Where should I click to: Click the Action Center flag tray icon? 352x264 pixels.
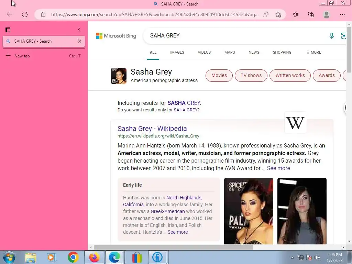tap(309, 257)
